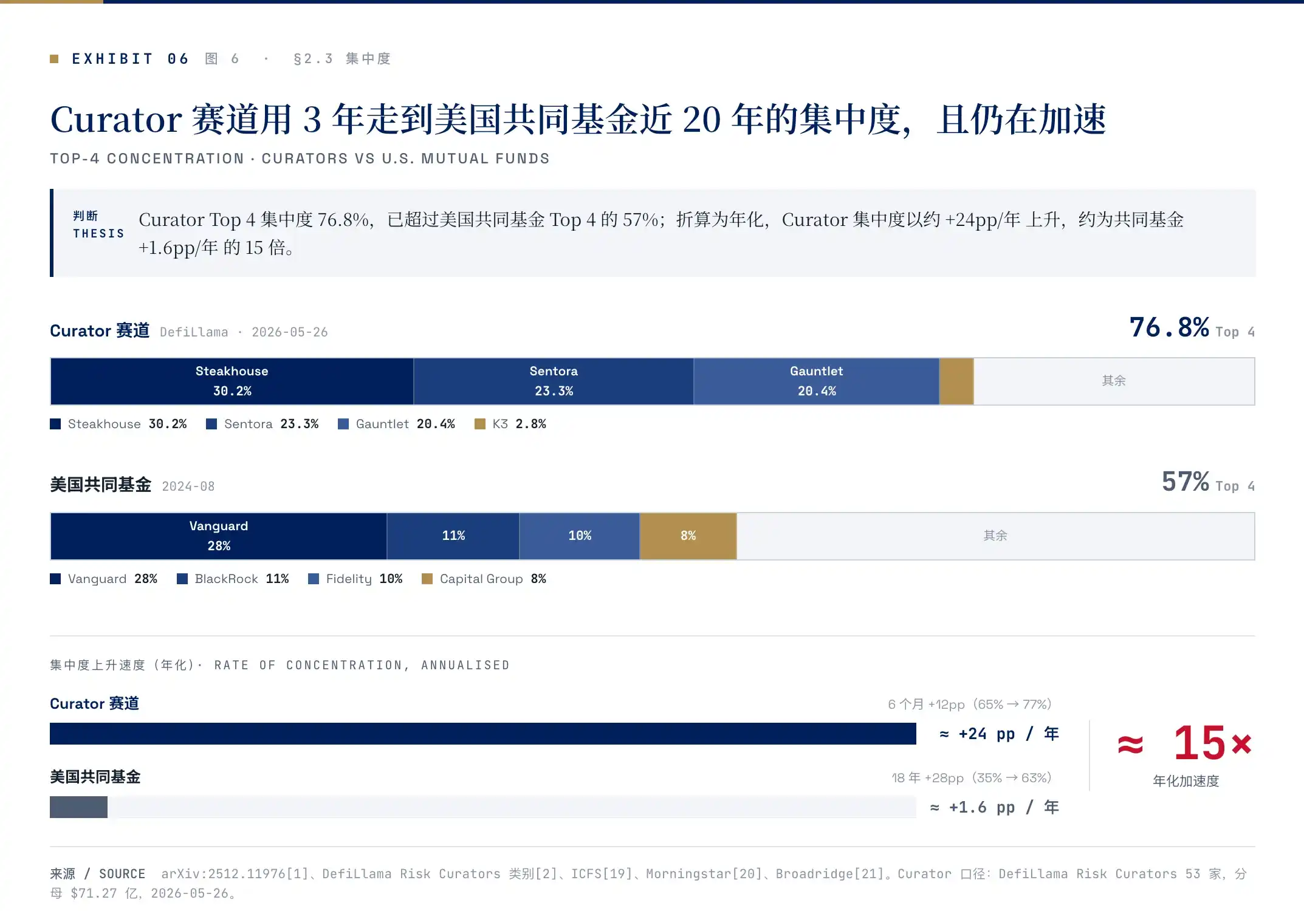Click the "年化加速度" caption
This screenshot has height=911, width=1304.
(x=1186, y=781)
